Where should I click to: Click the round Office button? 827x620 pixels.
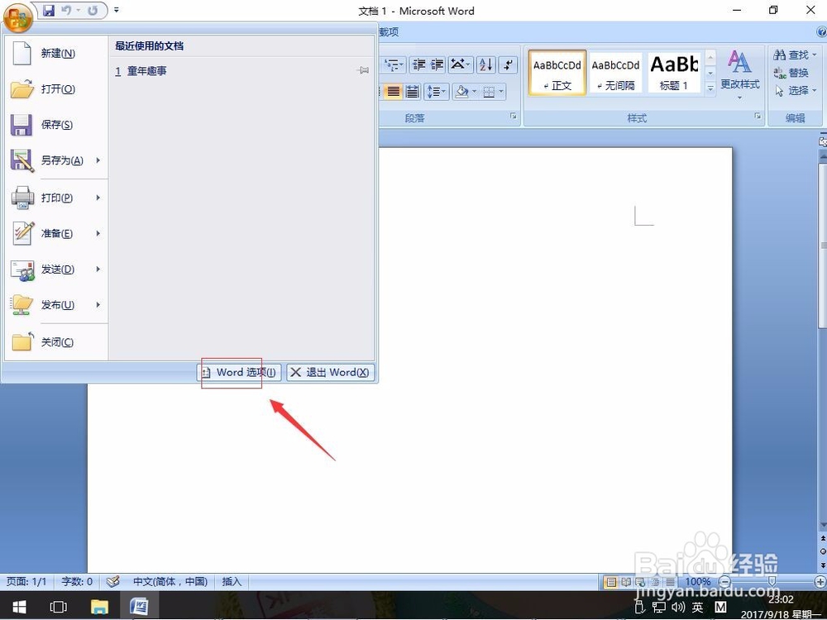17,17
